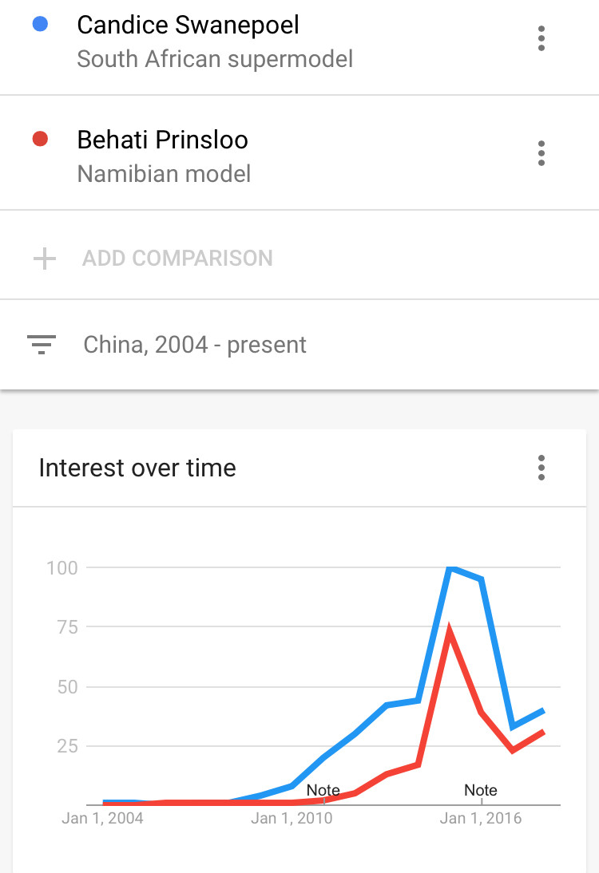
Task: Click South African supermodel subtitle
Action: pos(215,59)
